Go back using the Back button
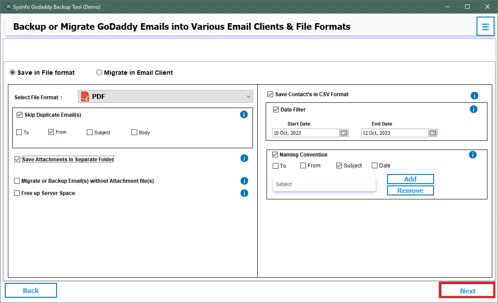 point(31,290)
